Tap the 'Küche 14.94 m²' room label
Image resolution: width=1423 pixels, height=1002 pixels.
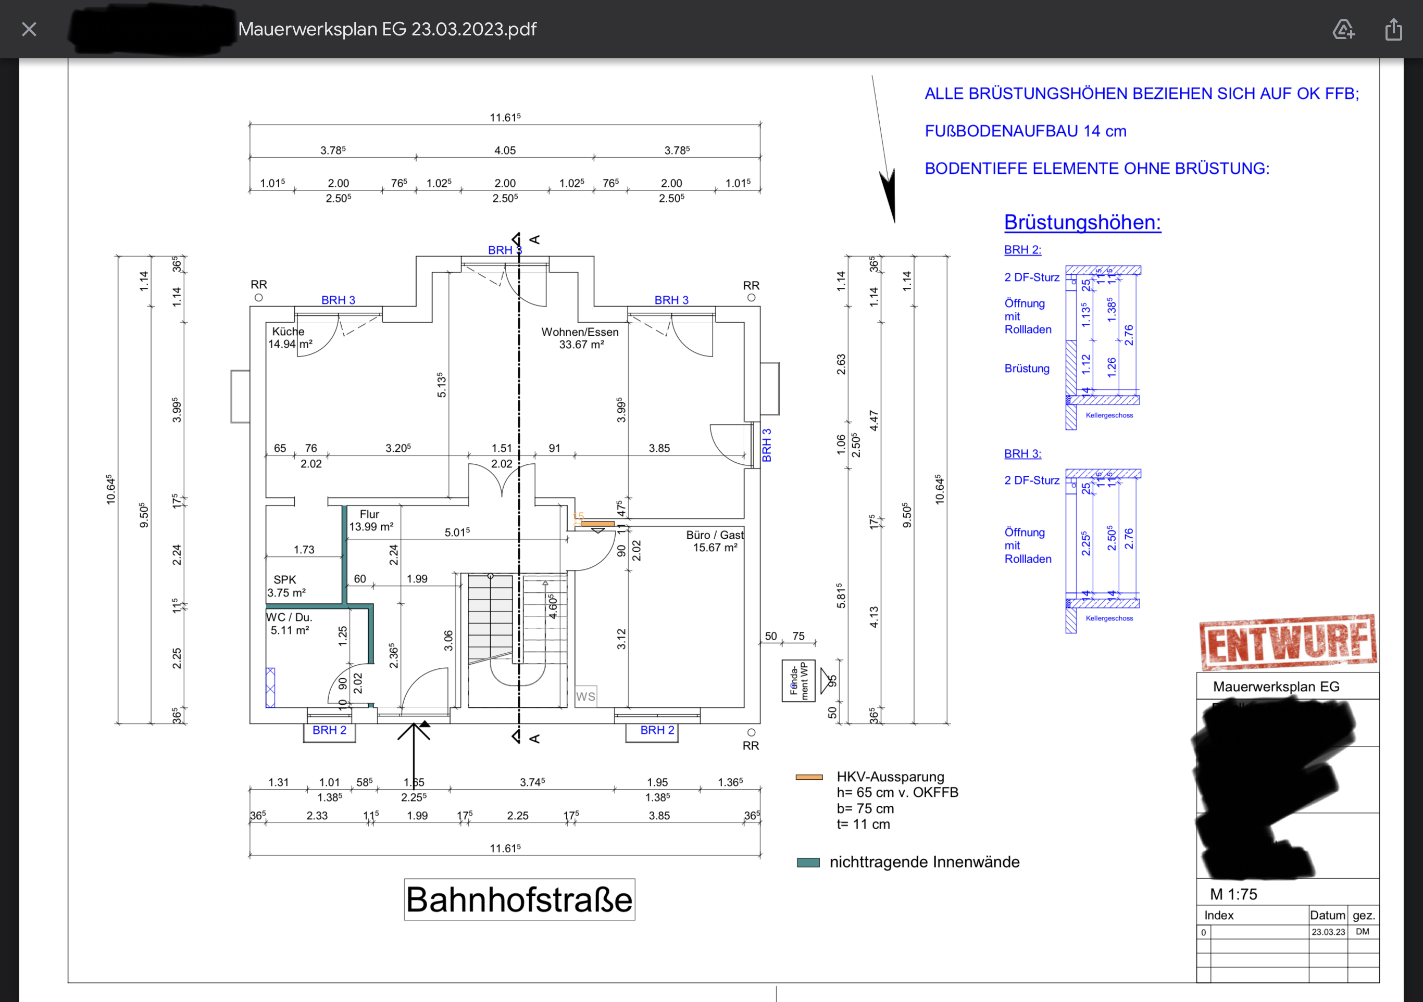click(x=290, y=337)
